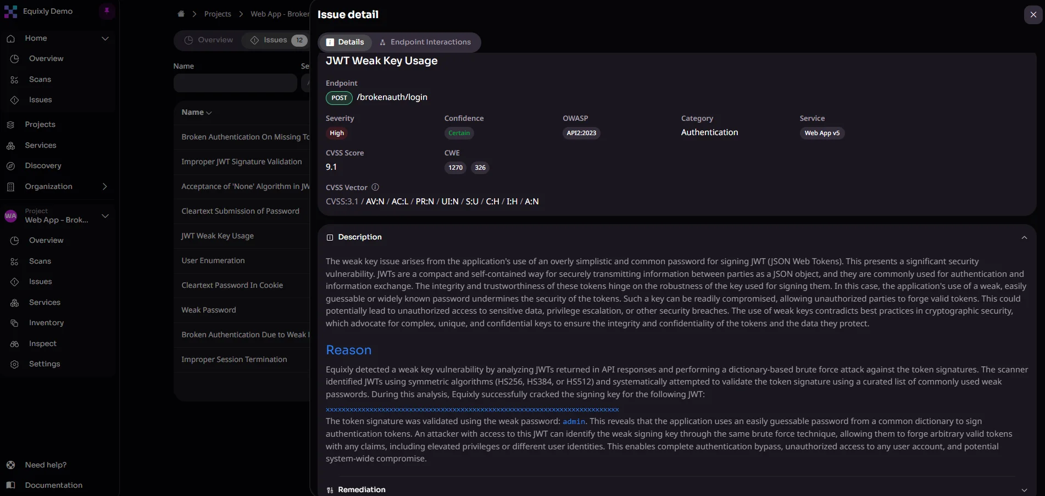The height and width of the screenshot is (496, 1045).
Task: Click the cracked JWT token string
Action: pyautogui.click(x=472, y=410)
